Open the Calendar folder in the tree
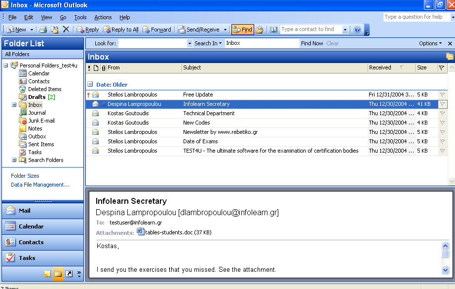 coord(38,73)
